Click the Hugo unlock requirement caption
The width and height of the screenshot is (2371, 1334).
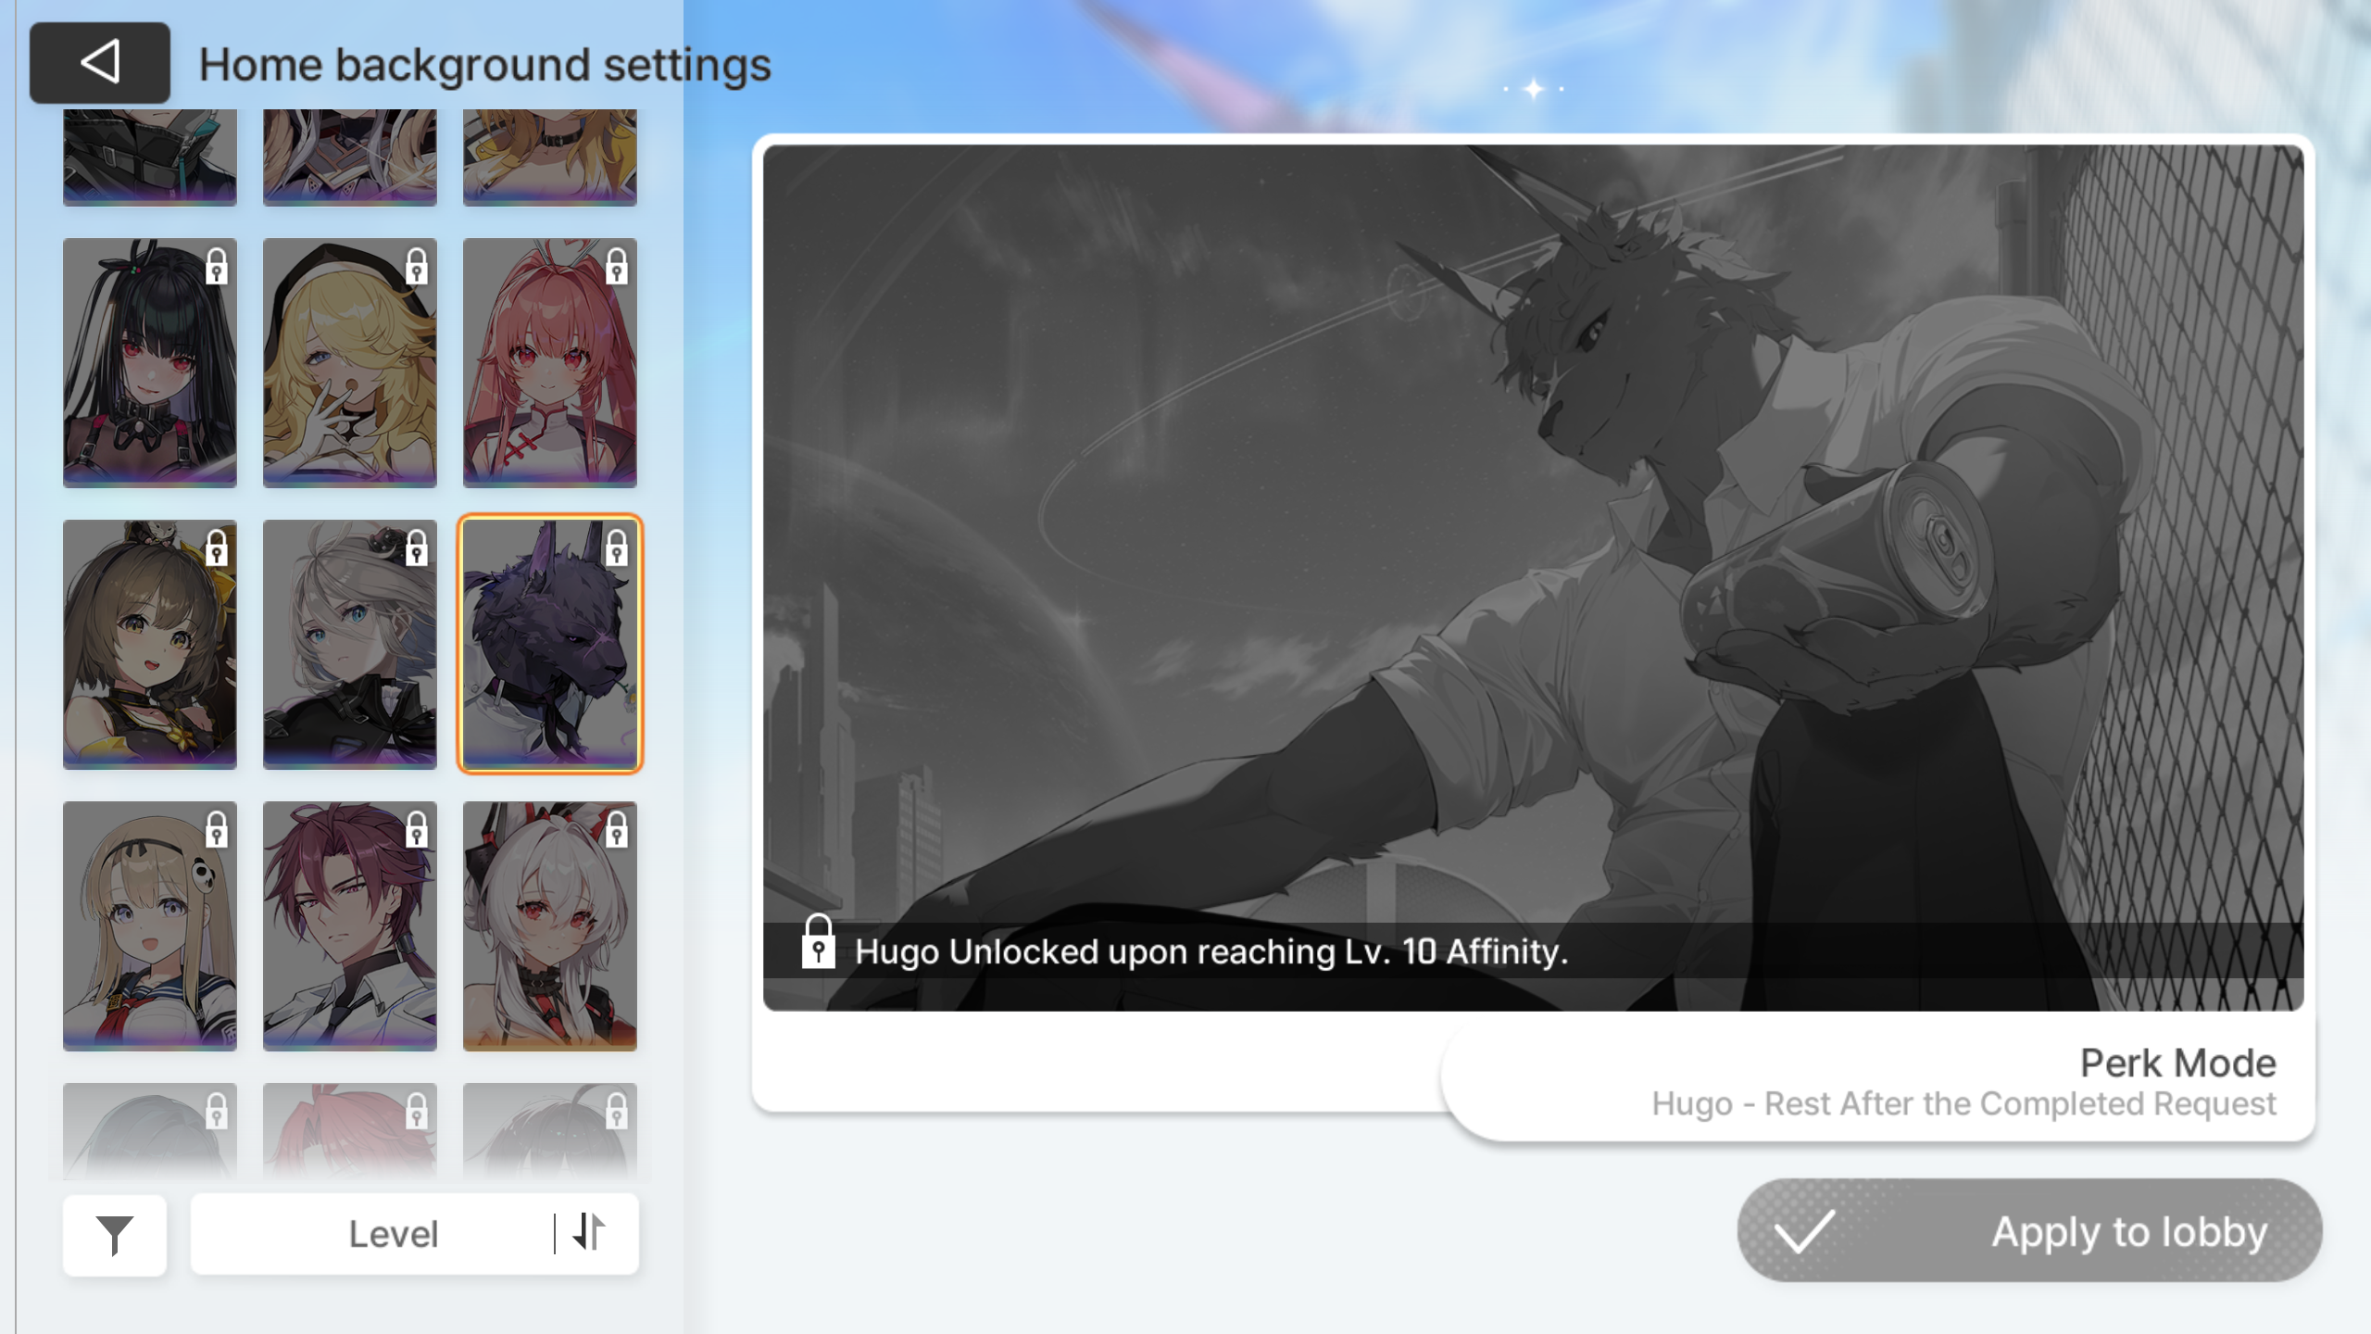(x=1211, y=951)
